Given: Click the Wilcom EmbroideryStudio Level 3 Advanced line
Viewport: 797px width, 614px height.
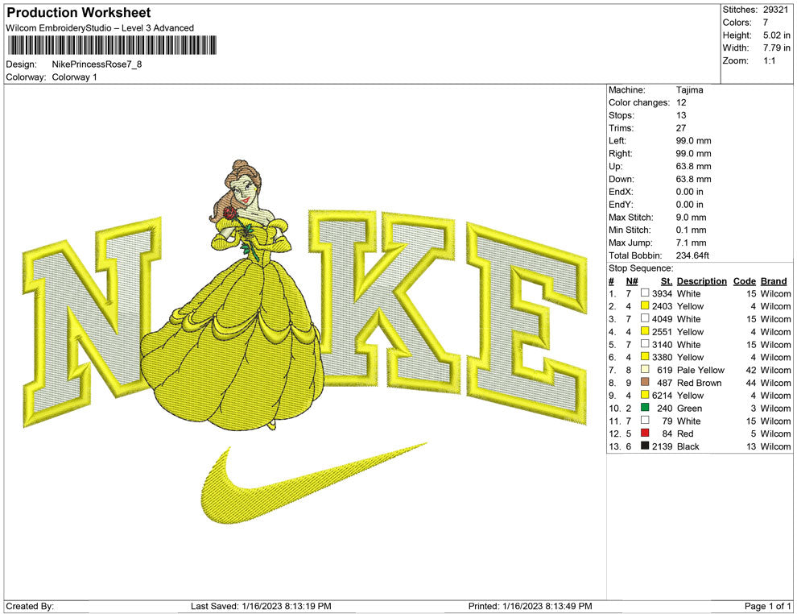Looking at the screenshot, I should point(100,28).
